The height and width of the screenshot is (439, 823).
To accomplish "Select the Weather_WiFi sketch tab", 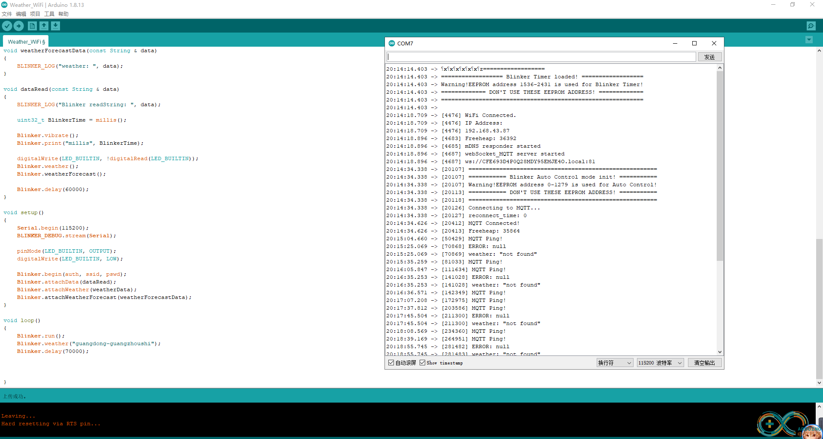I will 26,42.
